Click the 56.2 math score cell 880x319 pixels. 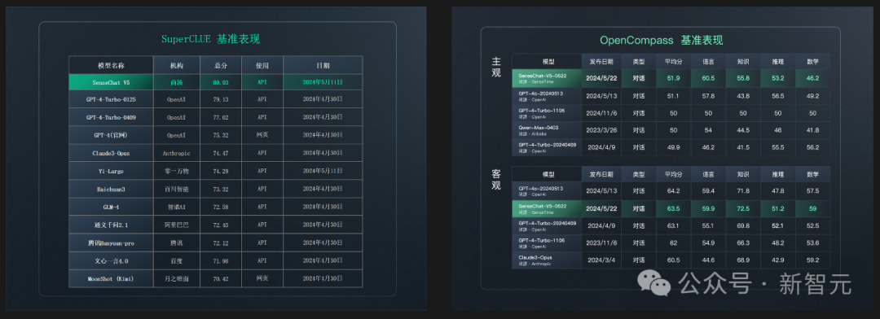[x=812, y=147]
